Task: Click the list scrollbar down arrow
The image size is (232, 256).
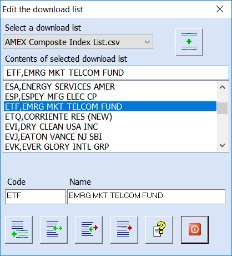Action: pos(222,145)
